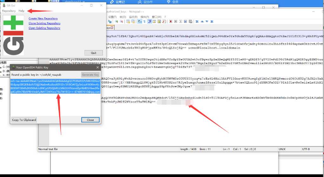Open the 宏(O) menu in Notepad++
This screenshot has width=324, height=177.
pos(123,17)
